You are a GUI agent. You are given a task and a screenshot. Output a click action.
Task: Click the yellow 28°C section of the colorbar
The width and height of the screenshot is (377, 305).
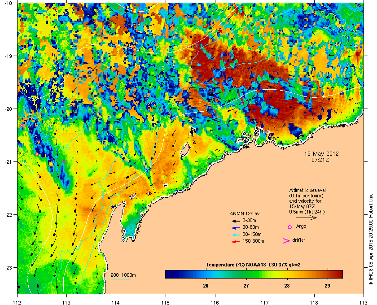[287, 274]
